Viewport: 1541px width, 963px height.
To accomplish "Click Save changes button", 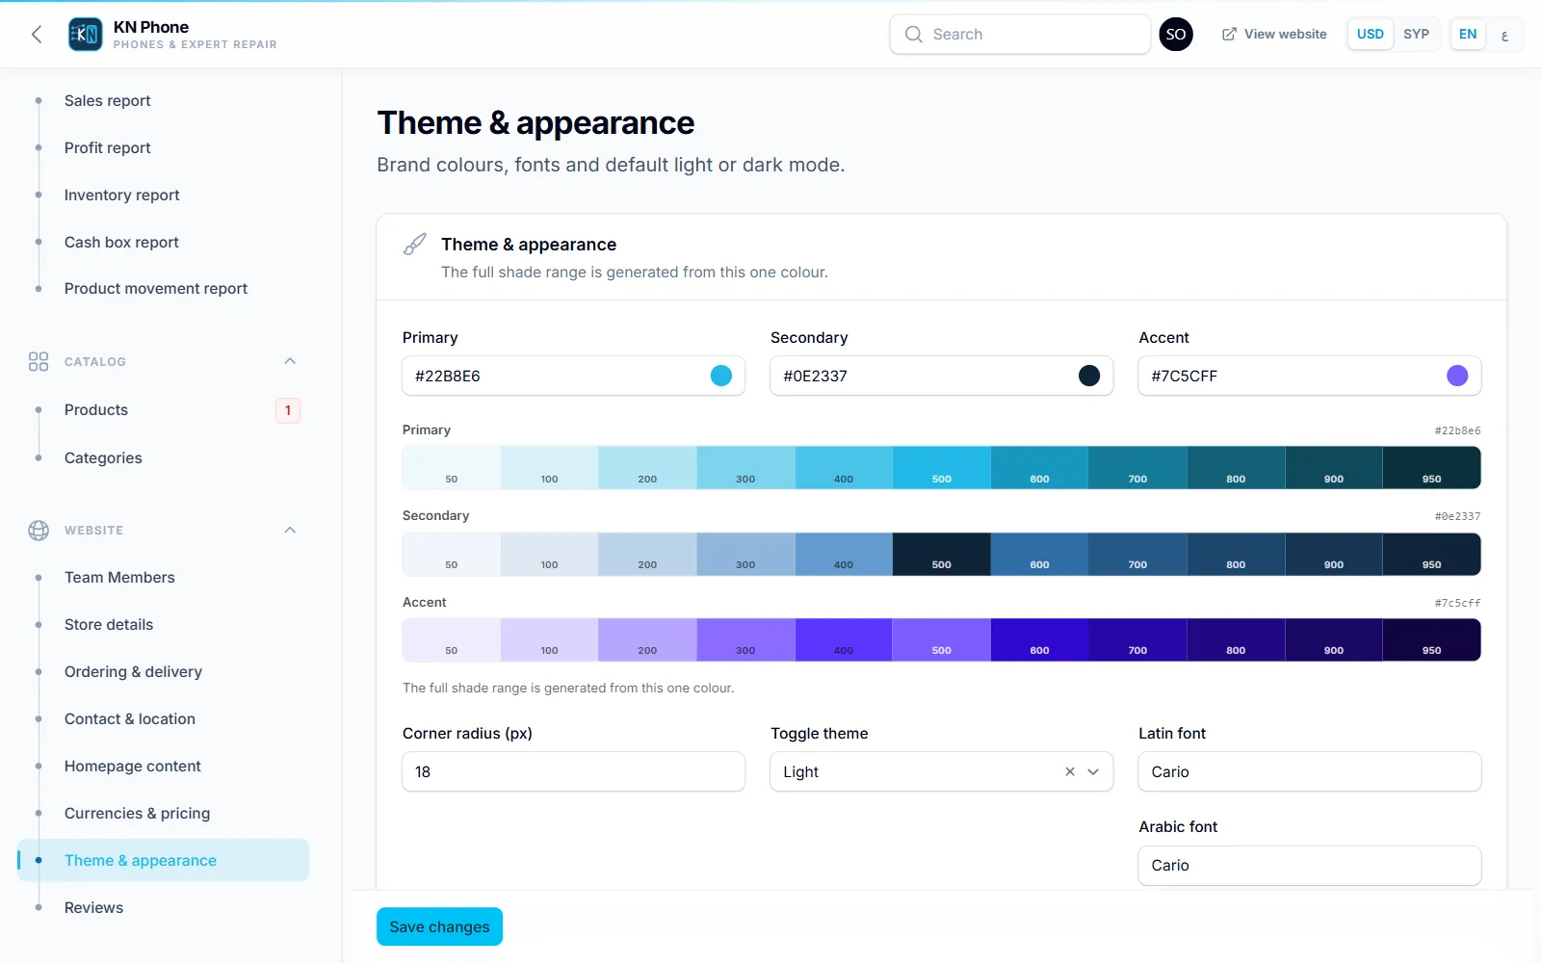I will coord(439,926).
